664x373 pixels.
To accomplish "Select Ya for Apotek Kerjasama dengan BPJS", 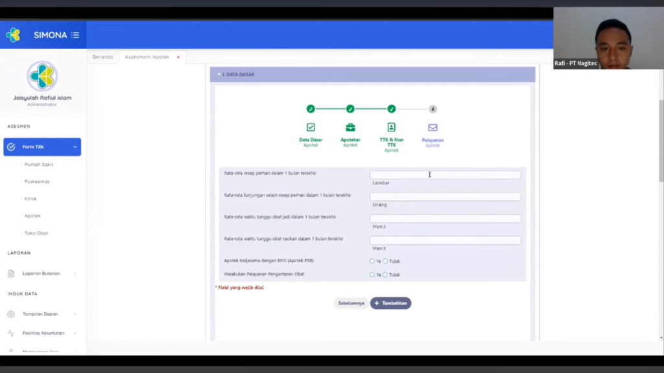I will click(372, 261).
